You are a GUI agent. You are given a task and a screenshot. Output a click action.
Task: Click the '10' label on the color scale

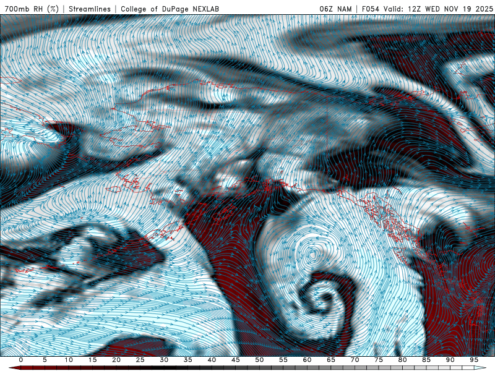point(69,360)
